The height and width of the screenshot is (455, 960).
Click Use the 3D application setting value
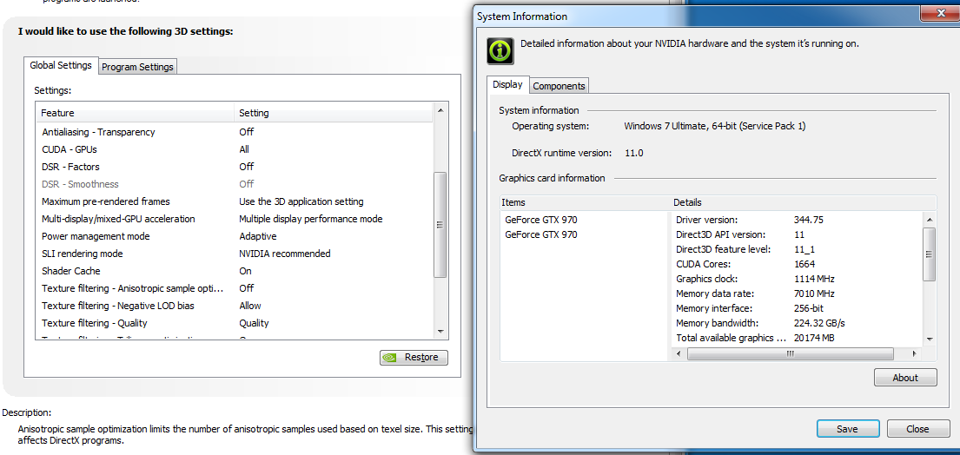[x=301, y=201]
